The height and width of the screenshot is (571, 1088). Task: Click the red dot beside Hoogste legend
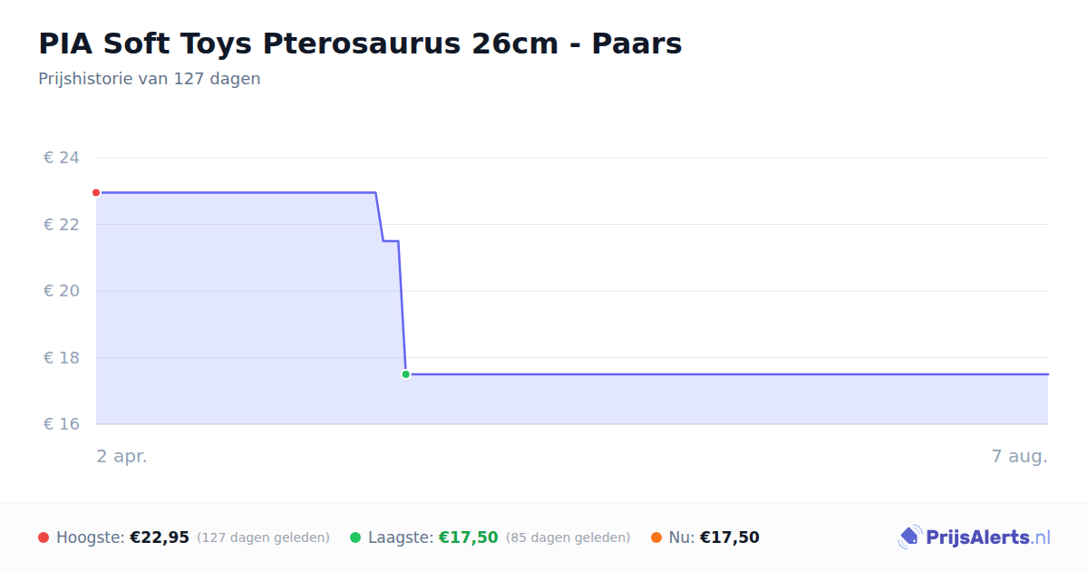pos(44,537)
